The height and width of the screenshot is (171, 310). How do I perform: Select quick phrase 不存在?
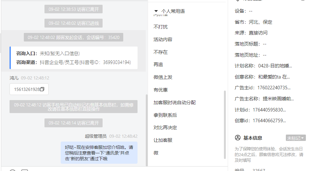(x=160, y=52)
